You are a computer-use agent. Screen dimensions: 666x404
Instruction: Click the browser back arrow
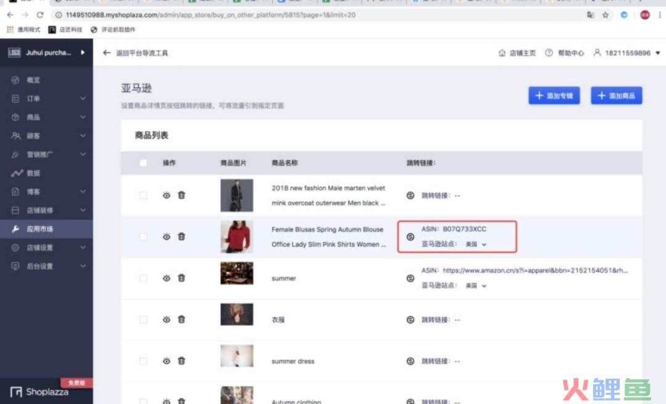(10, 15)
